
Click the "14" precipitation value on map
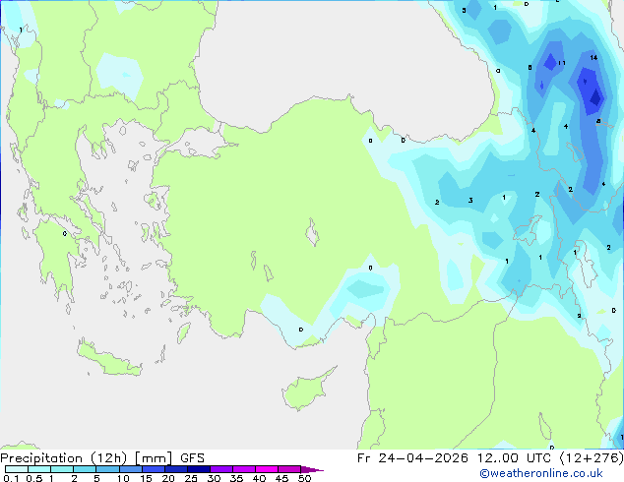pyautogui.click(x=593, y=58)
